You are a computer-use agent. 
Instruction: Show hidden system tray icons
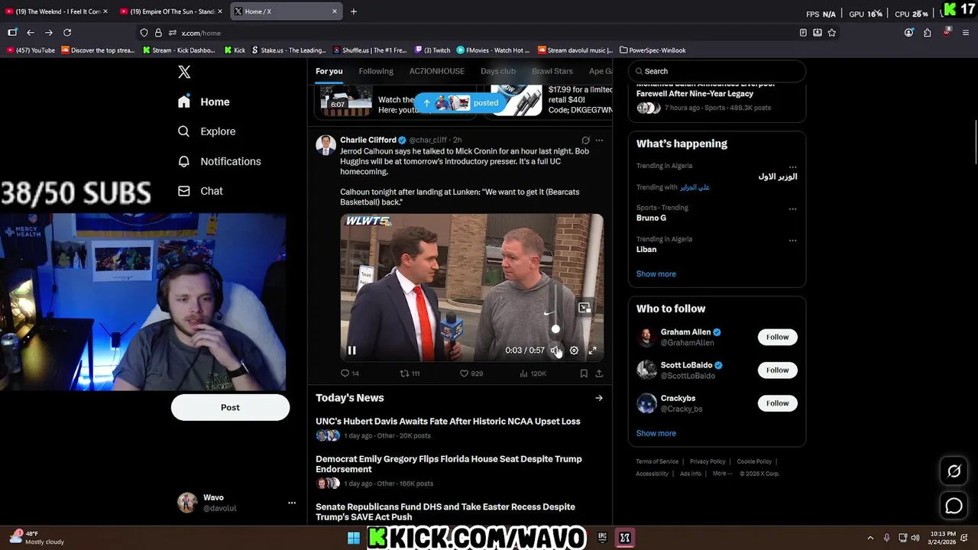click(x=870, y=538)
